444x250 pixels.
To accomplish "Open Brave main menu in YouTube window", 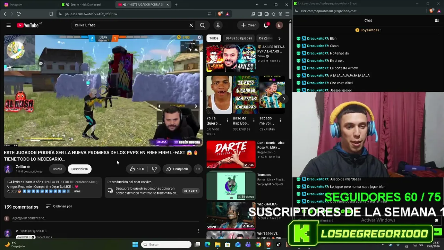I will [287, 14].
